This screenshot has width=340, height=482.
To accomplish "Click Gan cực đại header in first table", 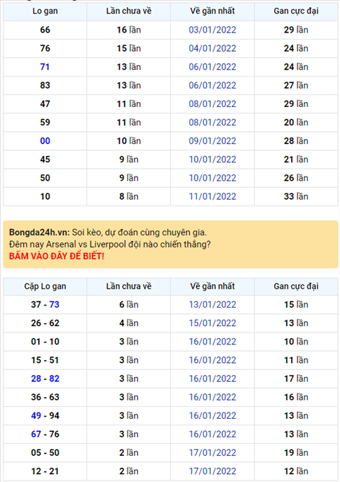I will pos(296,11).
